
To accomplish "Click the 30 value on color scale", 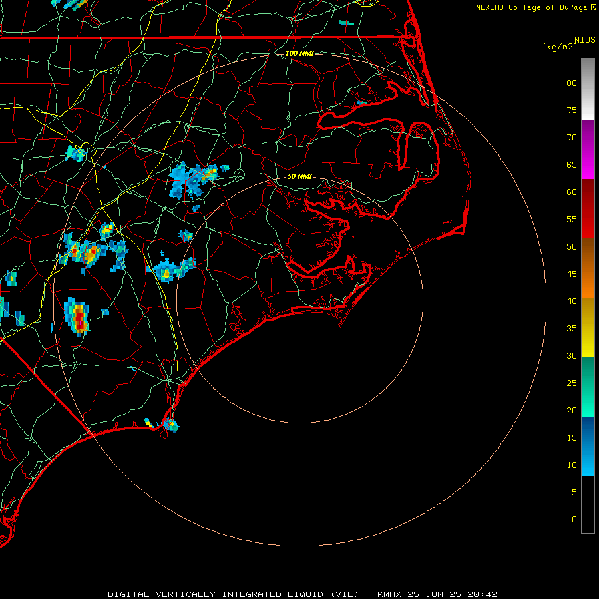I will 572,356.
